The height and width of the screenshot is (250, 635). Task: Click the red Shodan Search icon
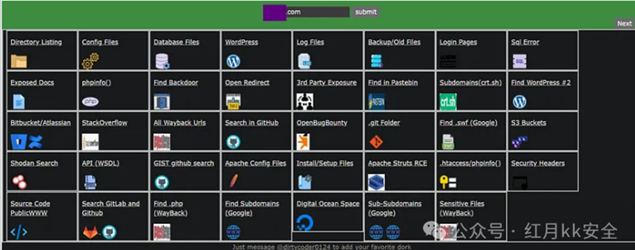point(19,182)
